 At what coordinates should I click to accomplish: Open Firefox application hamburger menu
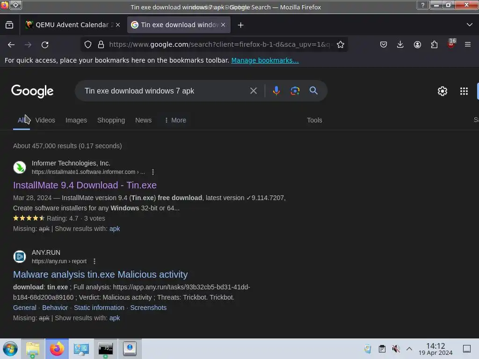[468, 44]
